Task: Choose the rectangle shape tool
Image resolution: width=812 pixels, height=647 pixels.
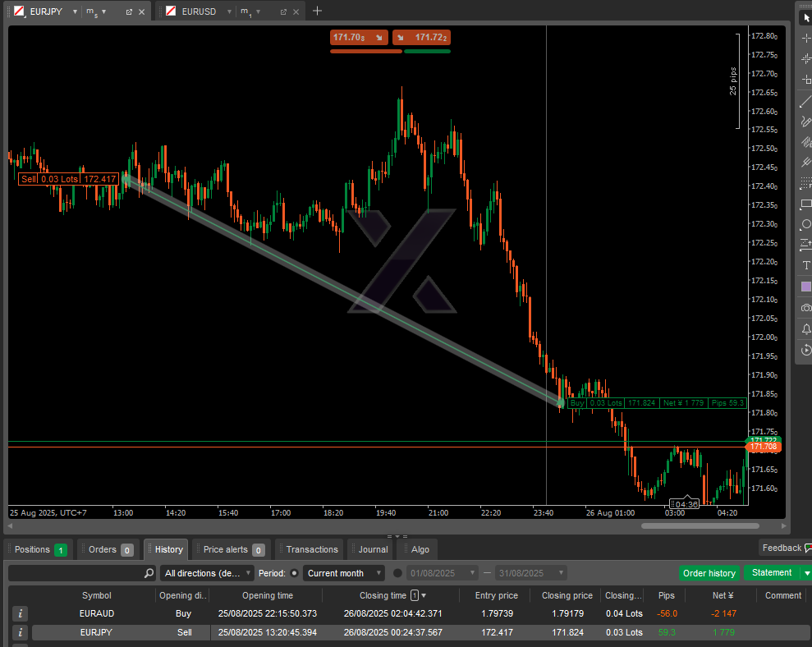Action: pyautogui.click(x=805, y=204)
